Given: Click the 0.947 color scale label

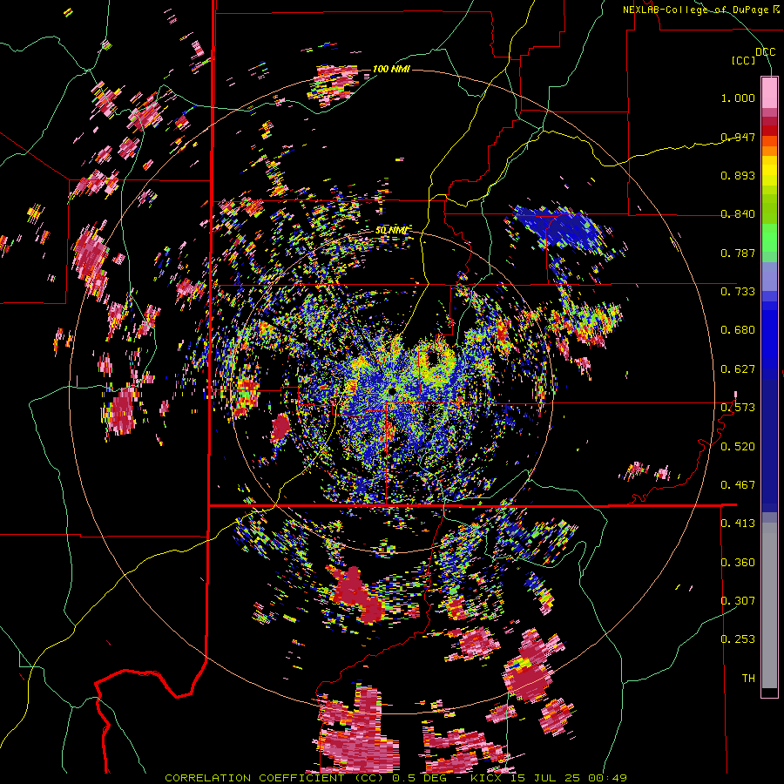Looking at the screenshot, I should (x=738, y=137).
